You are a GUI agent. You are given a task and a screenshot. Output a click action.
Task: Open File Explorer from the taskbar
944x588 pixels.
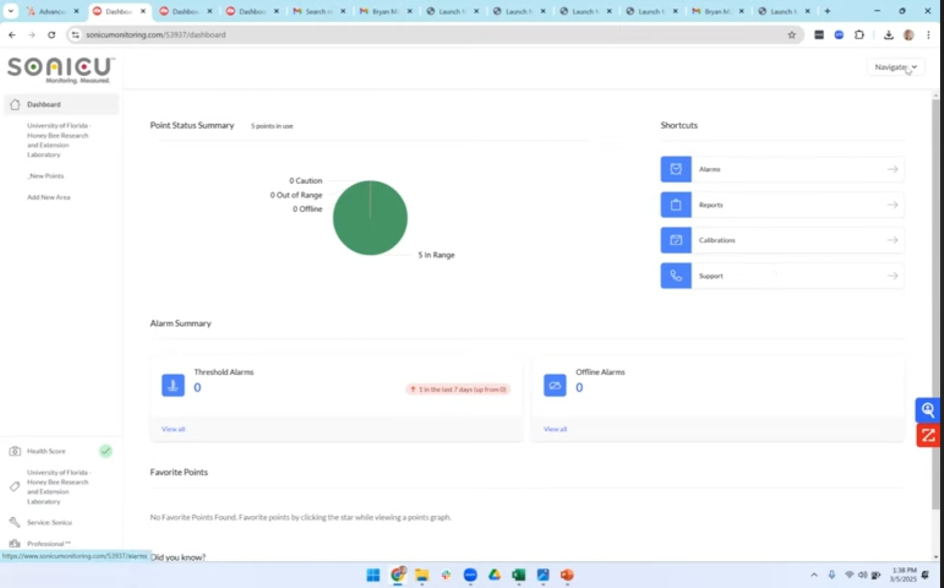point(422,575)
